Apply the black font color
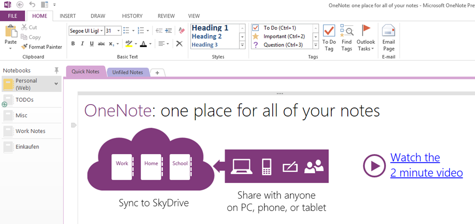Image resolution: width=475 pixels, height=224 pixels. (x=143, y=44)
